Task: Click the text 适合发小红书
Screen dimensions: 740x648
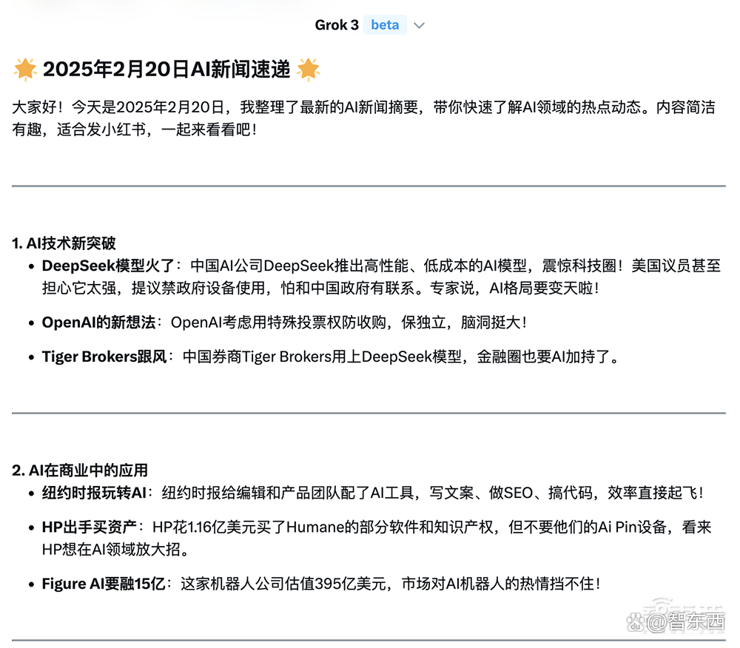Action: [x=101, y=129]
